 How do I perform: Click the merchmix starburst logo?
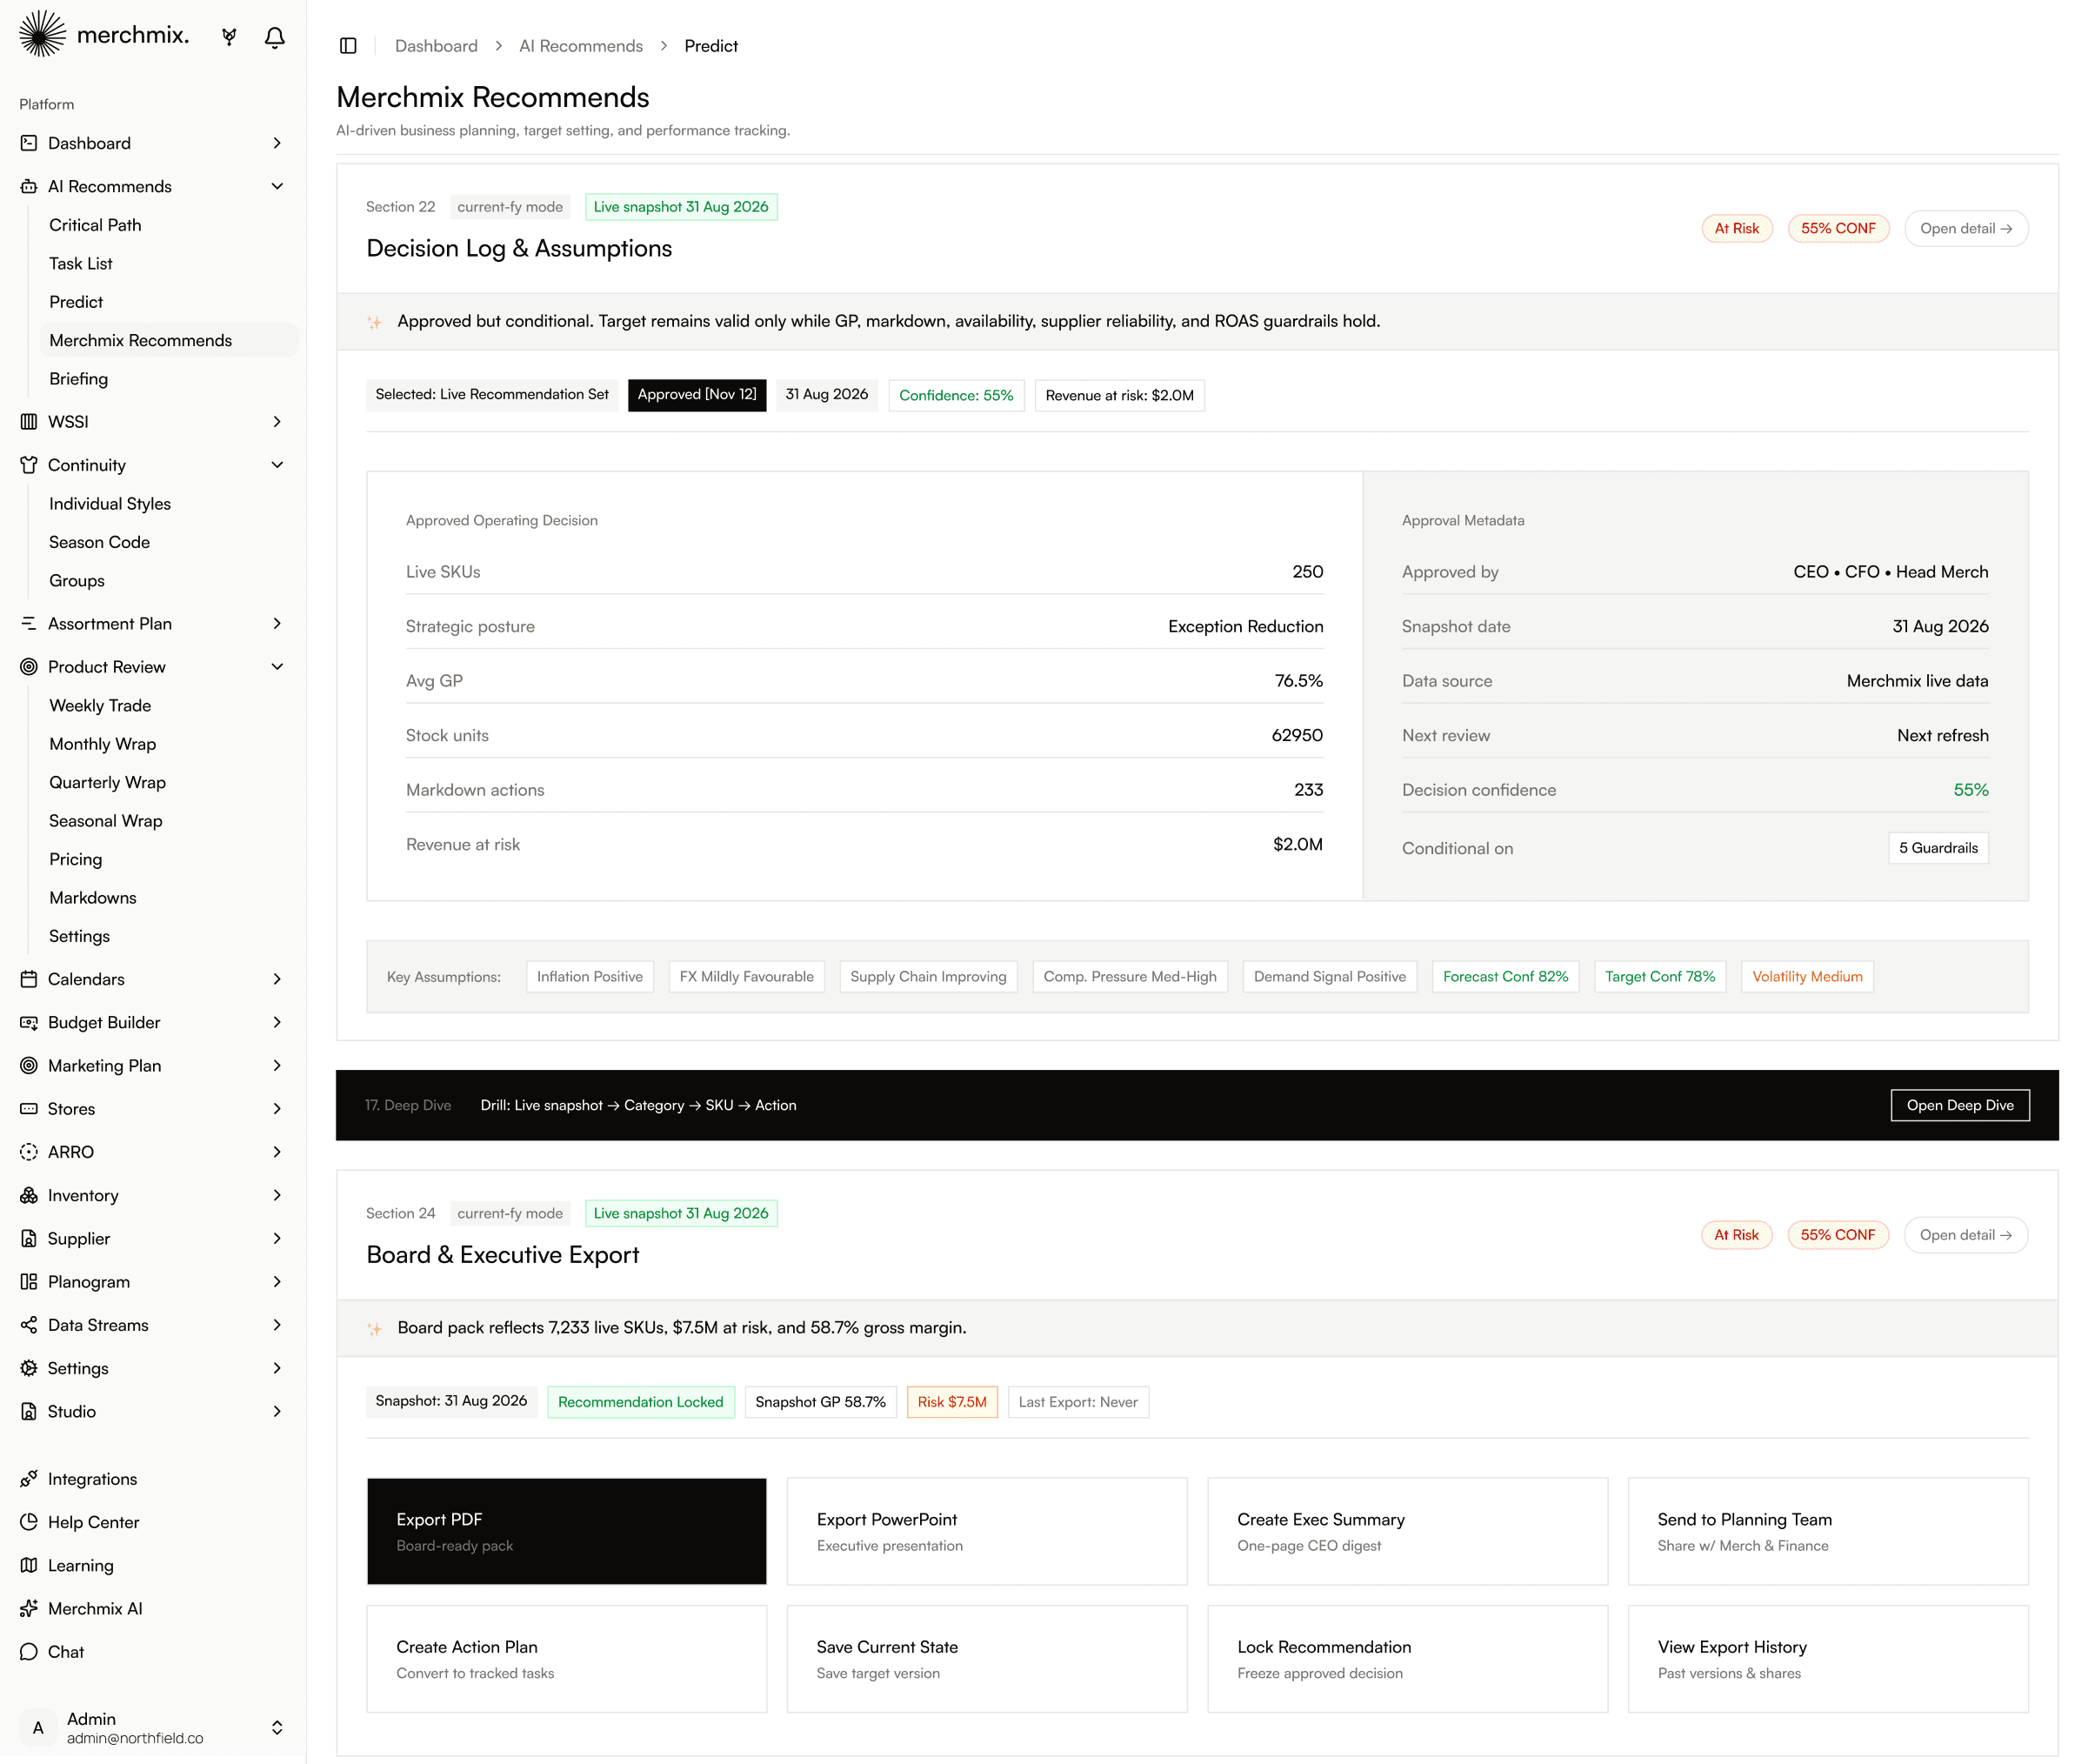pyautogui.click(x=43, y=34)
